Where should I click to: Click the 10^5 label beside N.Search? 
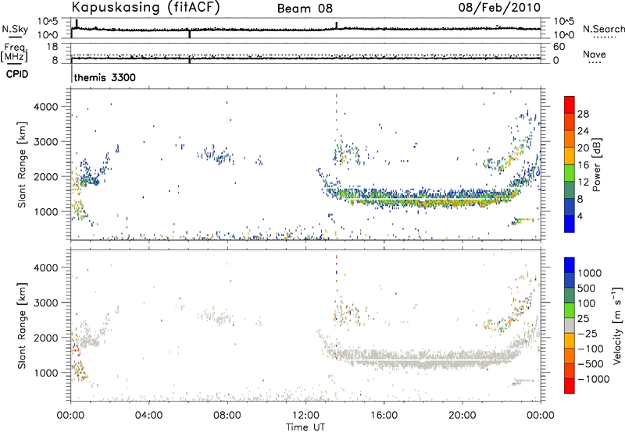click(x=564, y=22)
